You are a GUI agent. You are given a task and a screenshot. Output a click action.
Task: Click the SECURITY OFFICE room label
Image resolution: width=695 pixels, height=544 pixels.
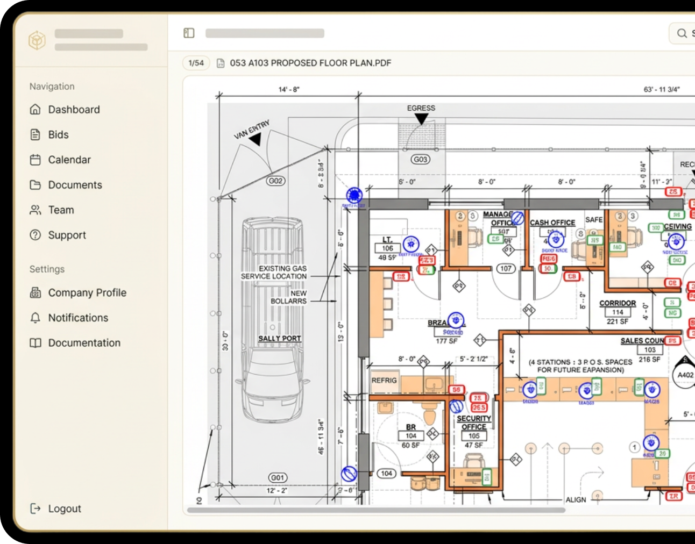coord(474,423)
